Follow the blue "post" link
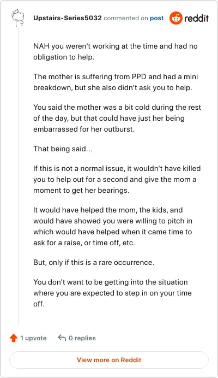 coord(156,19)
